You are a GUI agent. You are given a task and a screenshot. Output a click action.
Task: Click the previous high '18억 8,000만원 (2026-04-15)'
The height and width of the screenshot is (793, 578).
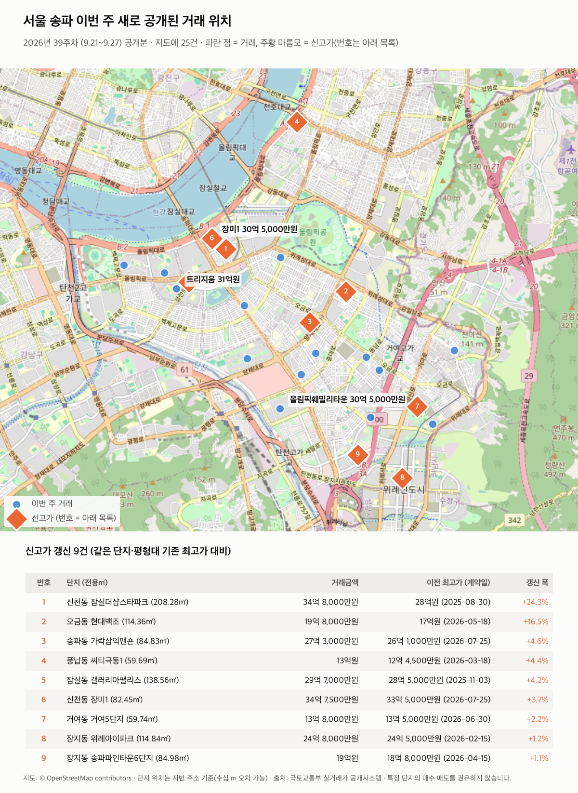(x=439, y=758)
